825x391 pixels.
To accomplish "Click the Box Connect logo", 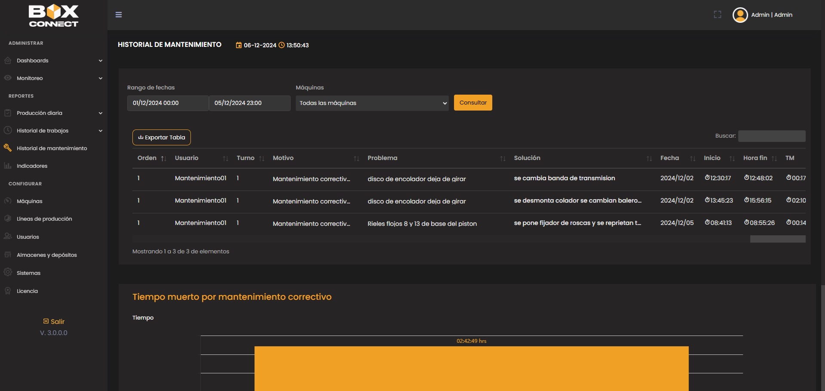I will 54,16.
